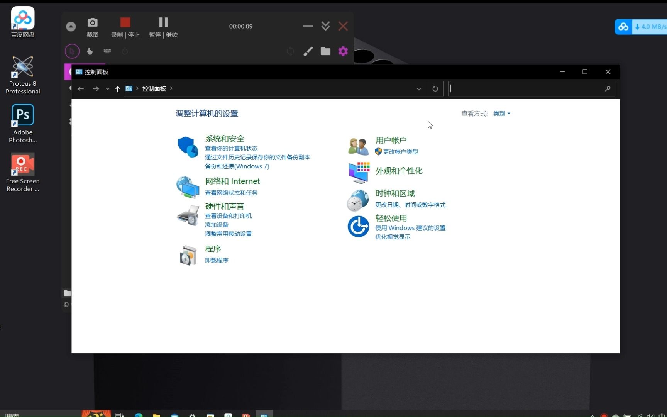Open the 程序 category heading
The image size is (667, 417).
(x=213, y=249)
